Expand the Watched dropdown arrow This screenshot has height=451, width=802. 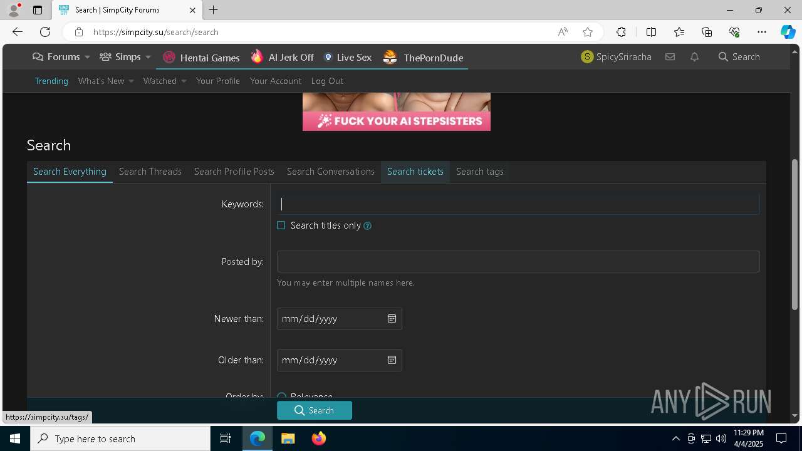click(184, 81)
